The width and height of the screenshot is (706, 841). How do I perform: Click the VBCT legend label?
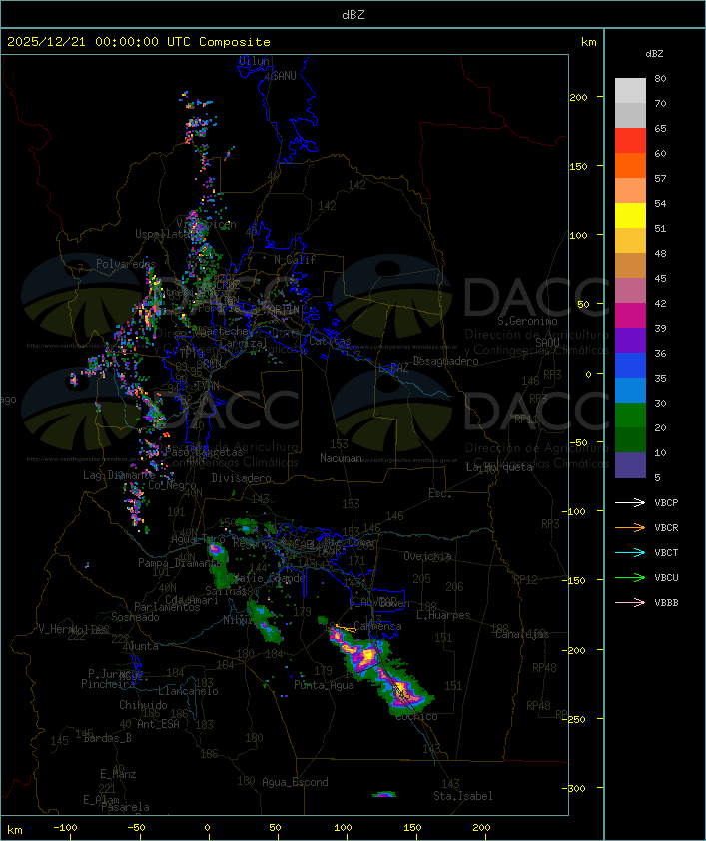tap(666, 552)
